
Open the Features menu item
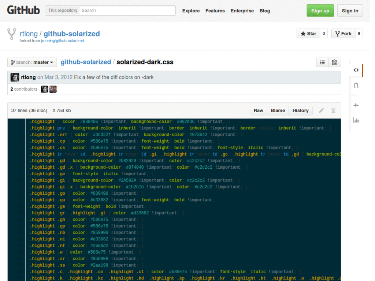tap(215, 11)
